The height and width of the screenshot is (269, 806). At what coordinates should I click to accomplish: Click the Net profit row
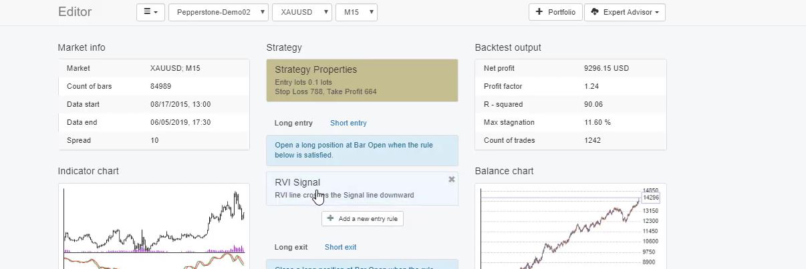click(x=570, y=68)
